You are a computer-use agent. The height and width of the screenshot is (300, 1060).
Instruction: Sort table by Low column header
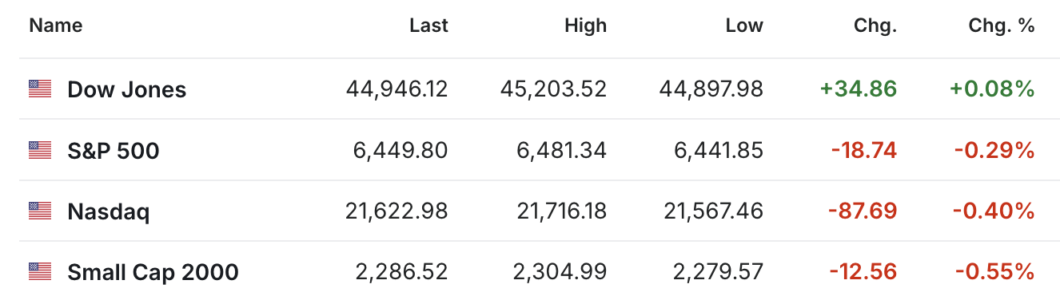744,26
